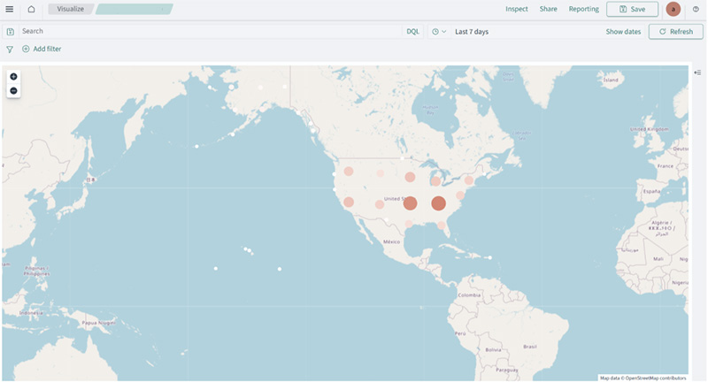
Task: Open the user avatar menu
Action: (673, 9)
